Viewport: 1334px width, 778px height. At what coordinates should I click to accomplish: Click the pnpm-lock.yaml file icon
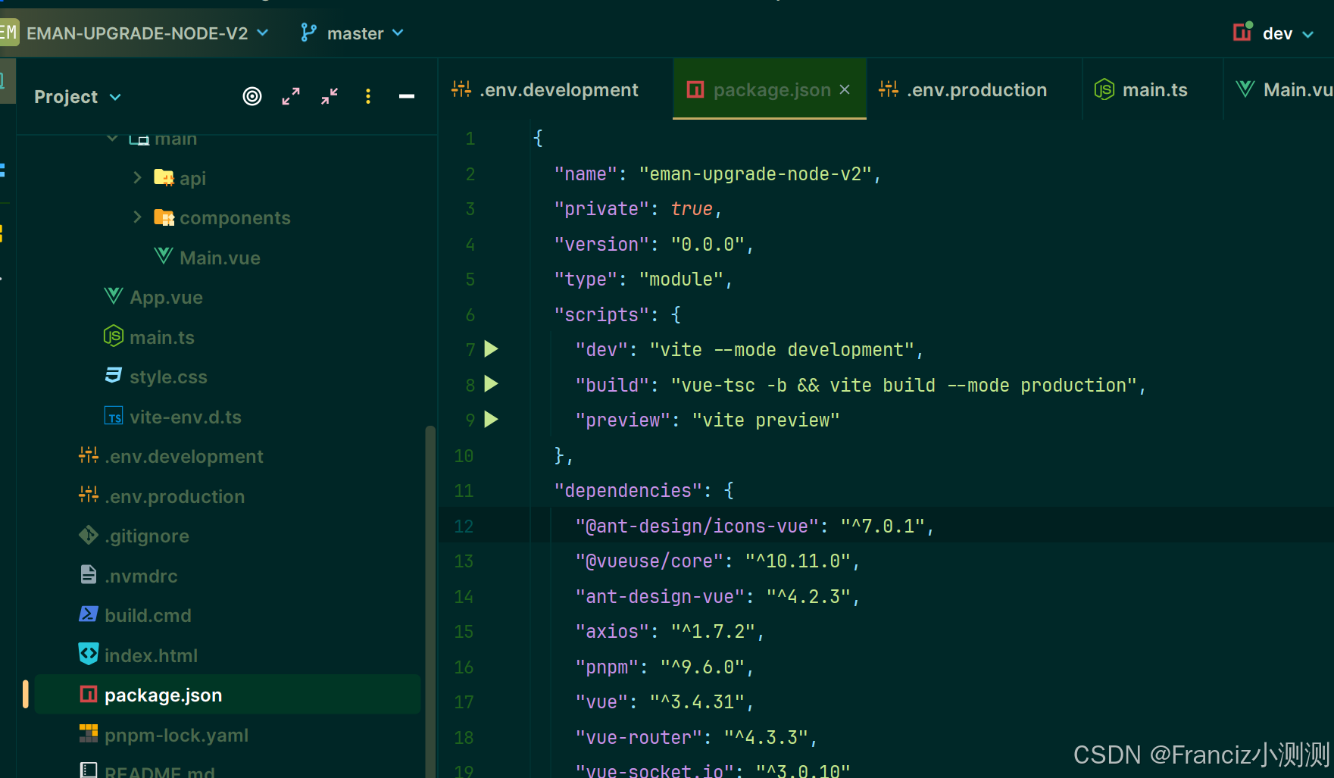89,733
